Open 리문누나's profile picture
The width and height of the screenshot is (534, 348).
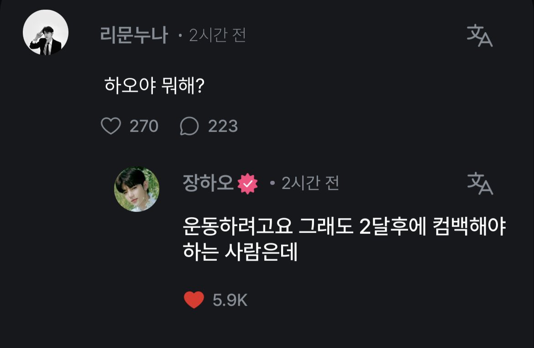tap(46, 32)
